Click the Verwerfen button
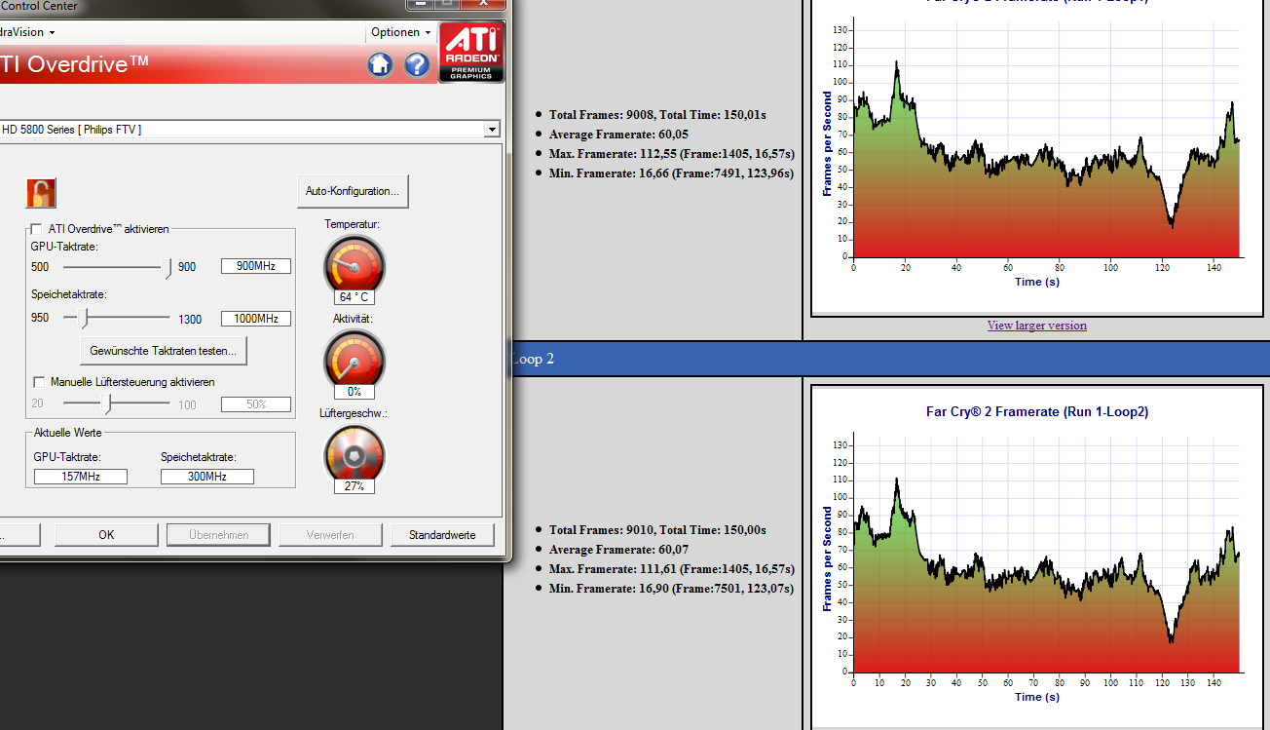 click(x=330, y=534)
